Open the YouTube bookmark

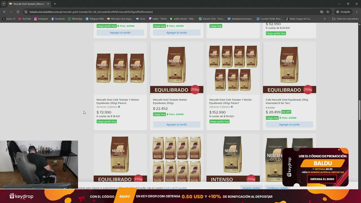(x=25, y=19)
